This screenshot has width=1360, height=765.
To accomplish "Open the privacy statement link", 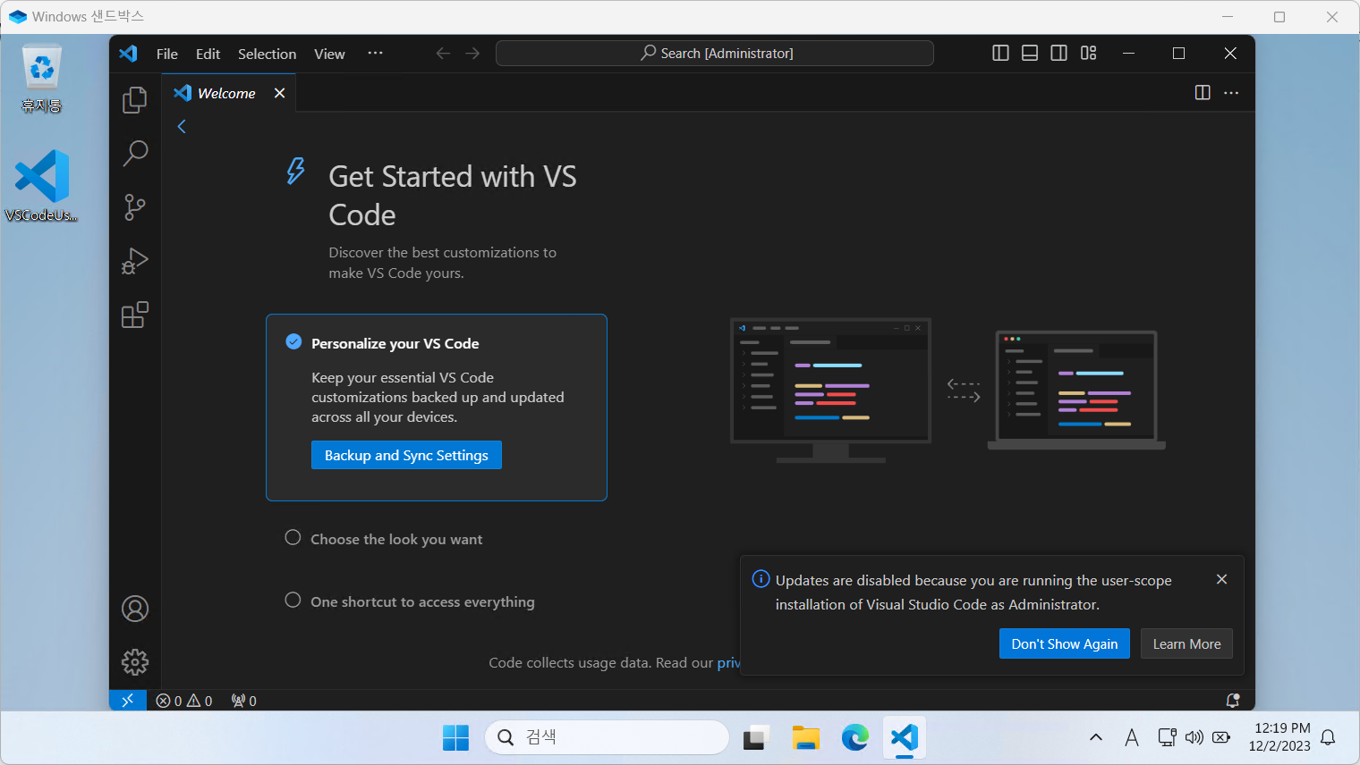I will tap(728, 662).
